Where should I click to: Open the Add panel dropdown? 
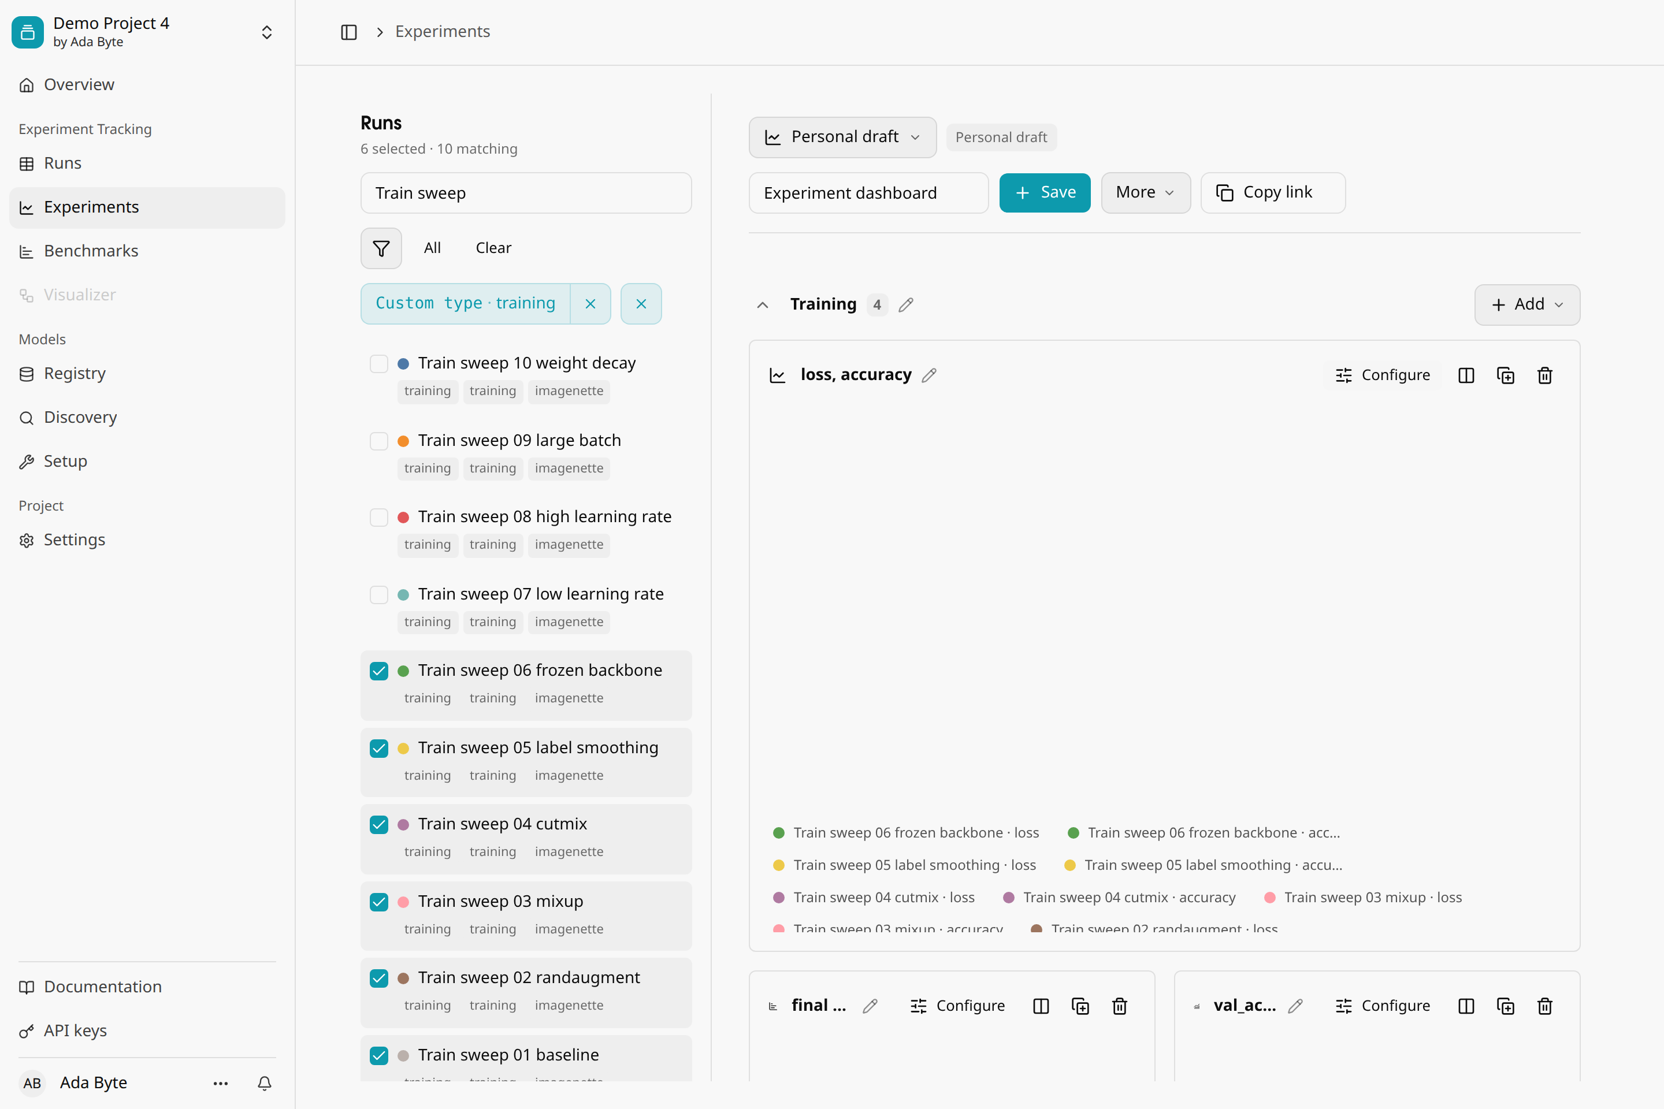click(x=1526, y=305)
